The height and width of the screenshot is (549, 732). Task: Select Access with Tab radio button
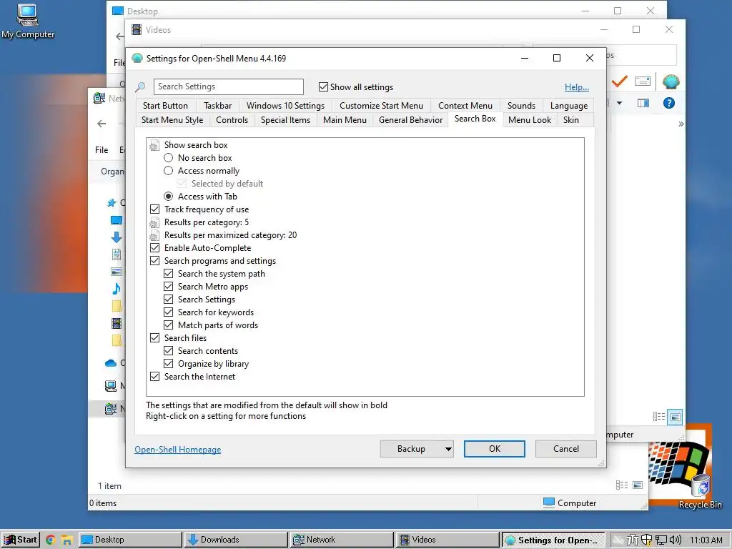[x=169, y=197]
